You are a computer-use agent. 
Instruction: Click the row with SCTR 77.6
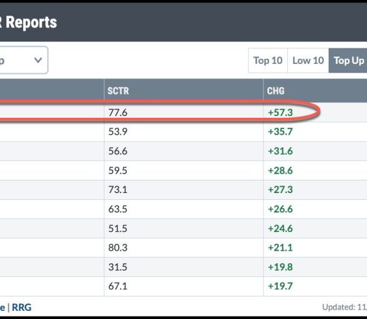click(183, 112)
